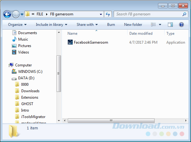191x142 pixels.
Task: Open Help with the question mark icon
Action: (181, 25)
